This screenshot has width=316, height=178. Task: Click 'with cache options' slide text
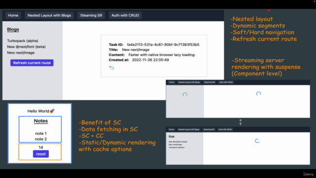105,149
